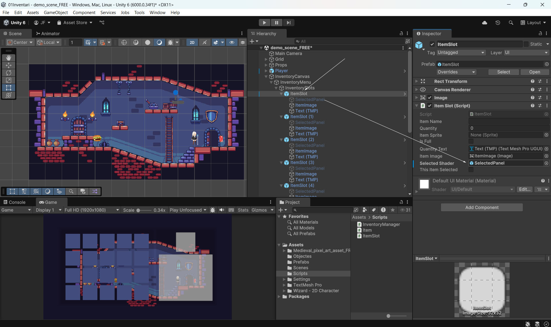The width and height of the screenshot is (551, 327).
Task: Enable the Is Full checkbox
Action: tap(471, 141)
